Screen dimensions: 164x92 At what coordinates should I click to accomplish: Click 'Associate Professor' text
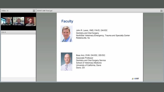pos(85,58)
